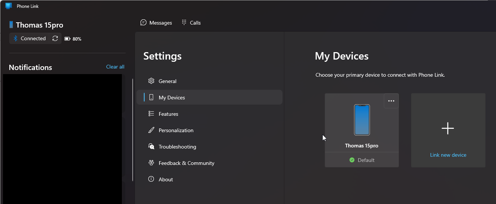
Task: Click the Phone Link app icon in title bar
Action: pyautogui.click(x=8, y=6)
